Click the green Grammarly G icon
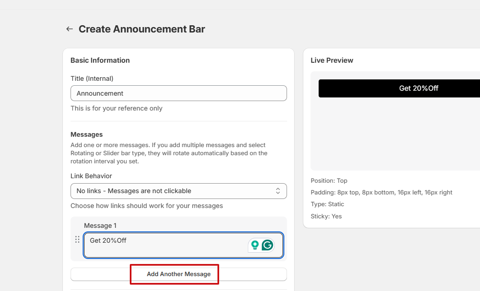 (268, 245)
